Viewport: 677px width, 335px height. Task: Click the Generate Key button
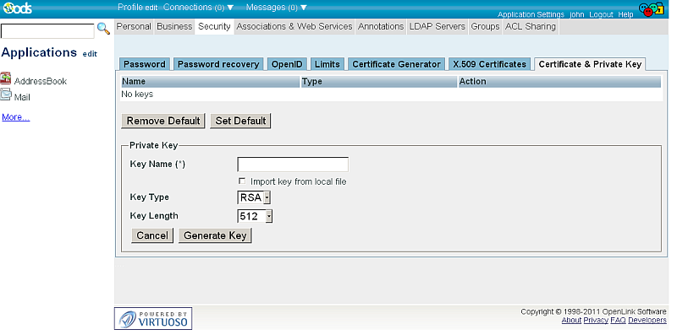point(215,235)
